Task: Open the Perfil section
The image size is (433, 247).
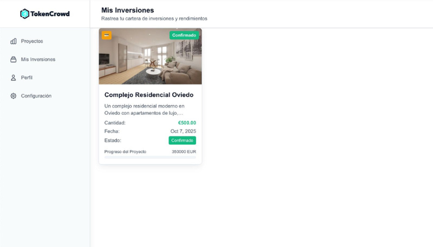Action: [x=27, y=77]
